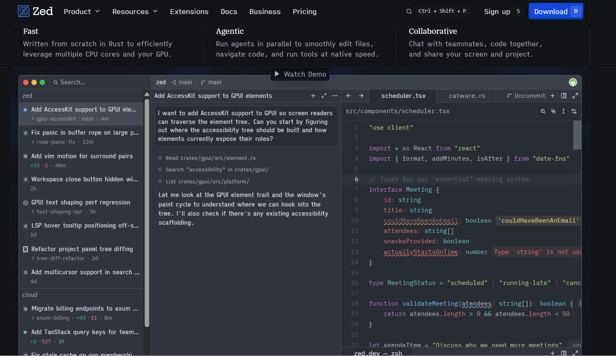Click the green avatar icon in title bar
The image size is (616, 356).
click(x=573, y=82)
